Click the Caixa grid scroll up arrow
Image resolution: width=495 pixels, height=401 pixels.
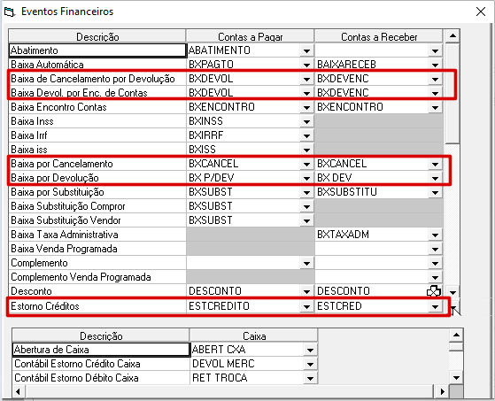pyautogui.click(x=456, y=335)
